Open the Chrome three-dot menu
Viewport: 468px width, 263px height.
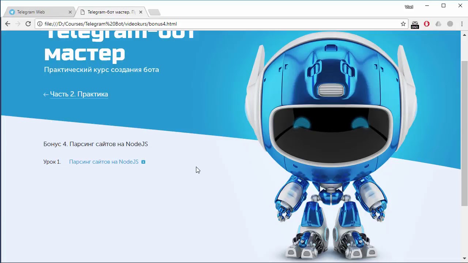tap(461, 24)
